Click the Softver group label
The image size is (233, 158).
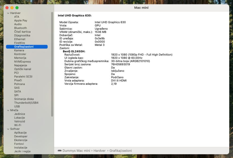coord(15,129)
